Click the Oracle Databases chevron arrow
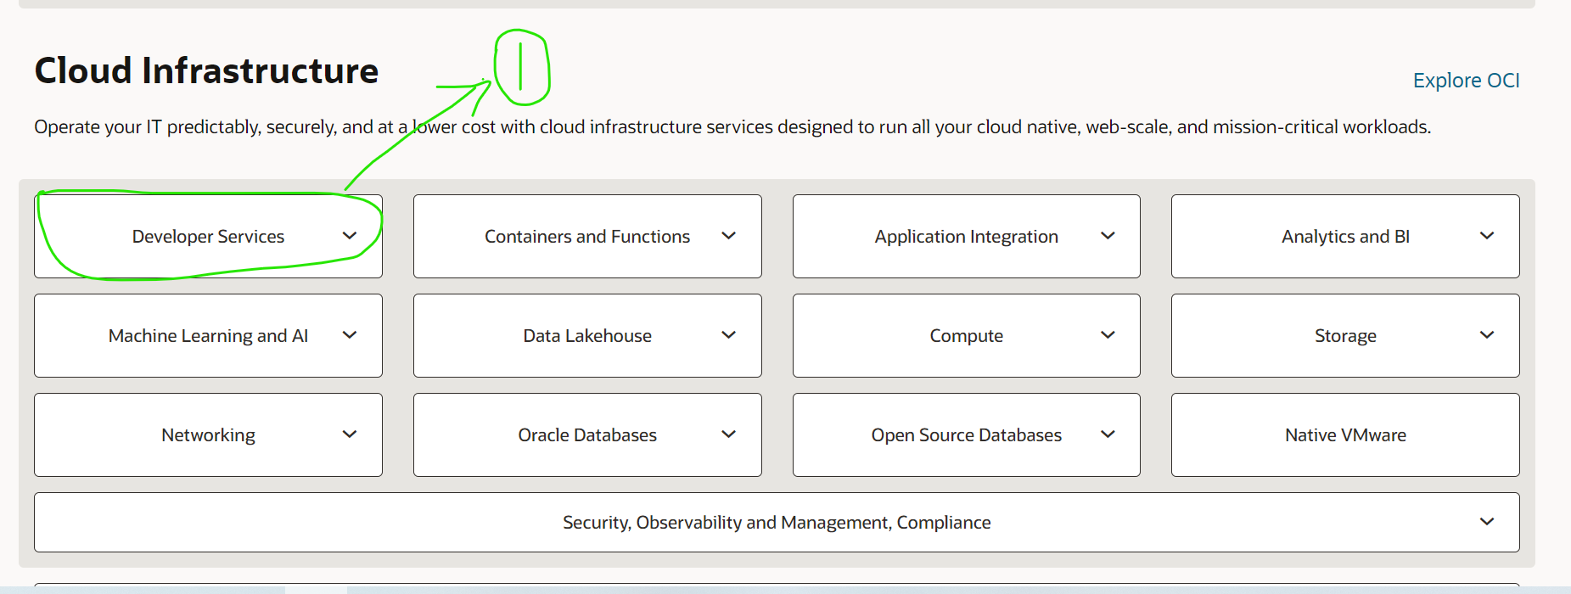 pyautogui.click(x=728, y=434)
